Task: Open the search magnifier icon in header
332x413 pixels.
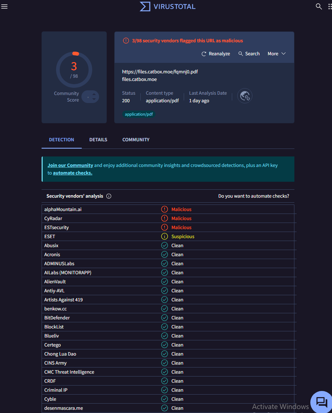Action: click(319, 7)
